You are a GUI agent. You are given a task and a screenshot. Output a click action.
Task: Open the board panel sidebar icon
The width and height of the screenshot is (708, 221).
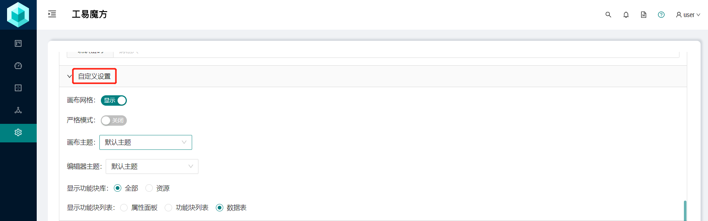tap(18, 43)
